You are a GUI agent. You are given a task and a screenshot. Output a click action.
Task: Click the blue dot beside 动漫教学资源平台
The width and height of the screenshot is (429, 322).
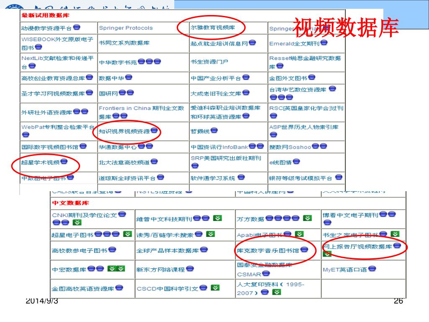[77, 27]
